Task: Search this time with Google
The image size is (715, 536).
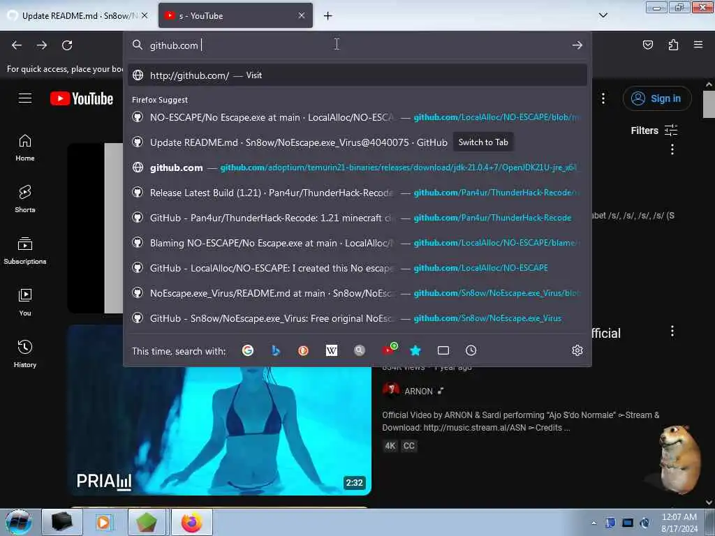Action: point(248,350)
